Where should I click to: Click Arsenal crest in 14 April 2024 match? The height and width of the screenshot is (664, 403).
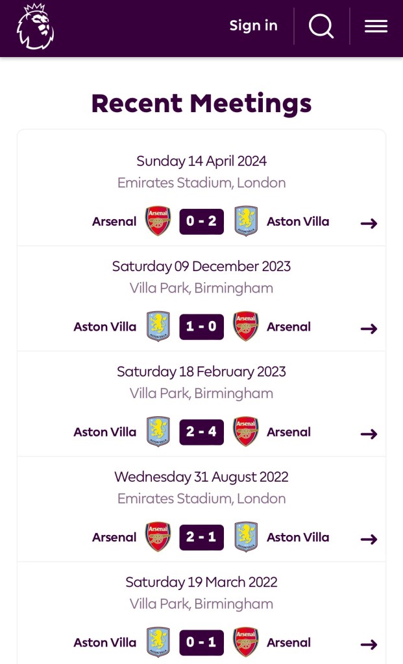(158, 222)
